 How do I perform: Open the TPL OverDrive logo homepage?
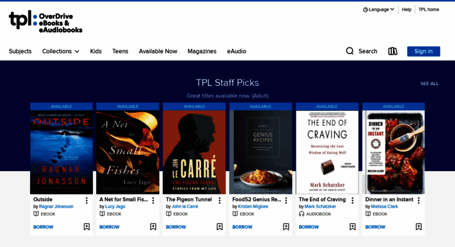(x=46, y=22)
